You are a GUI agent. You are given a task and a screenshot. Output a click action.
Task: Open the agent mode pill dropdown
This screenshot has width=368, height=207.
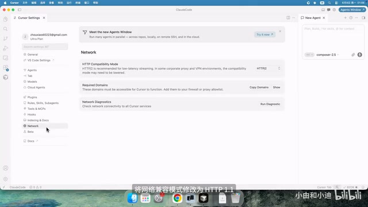click(x=309, y=55)
